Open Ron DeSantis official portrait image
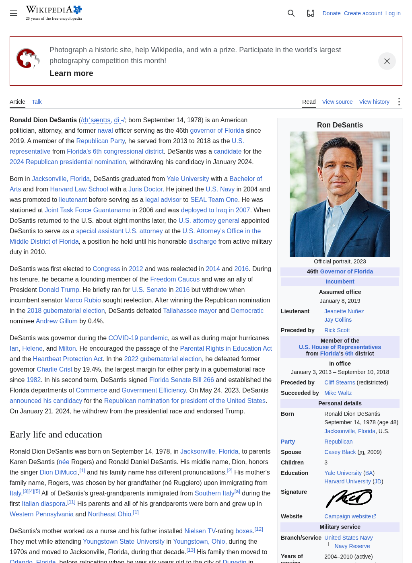This screenshot has height=563, width=412. click(x=340, y=194)
